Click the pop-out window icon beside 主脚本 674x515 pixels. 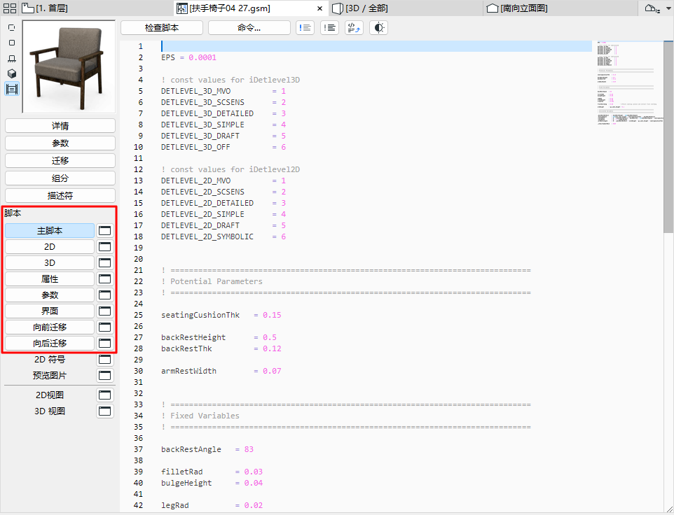tap(104, 230)
